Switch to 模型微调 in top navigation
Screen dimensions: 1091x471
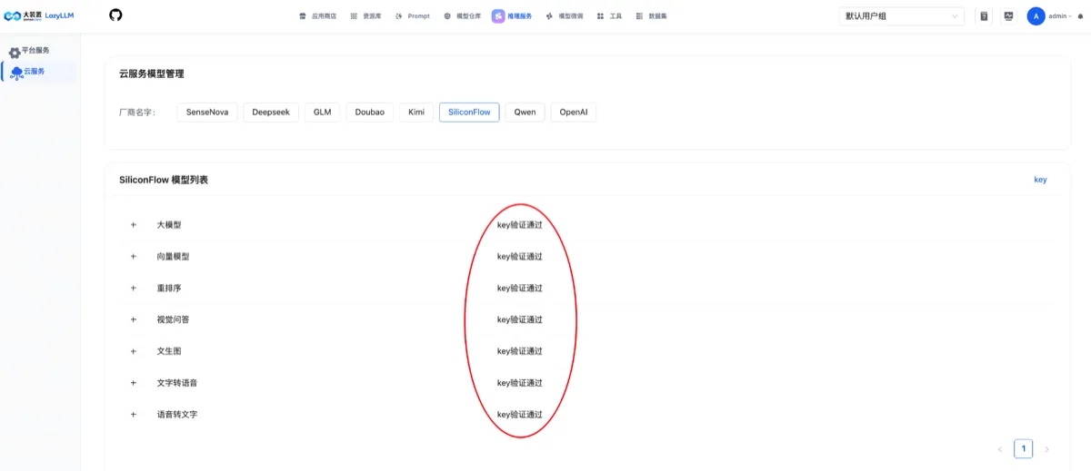(x=565, y=16)
